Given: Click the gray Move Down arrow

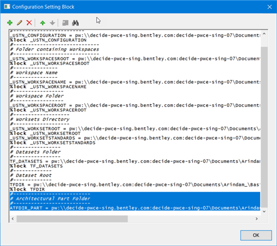Looking at the screenshot, I should 53,23.
